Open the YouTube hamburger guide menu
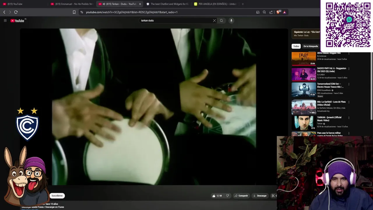This screenshot has height=210, width=373. [x=5, y=21]
